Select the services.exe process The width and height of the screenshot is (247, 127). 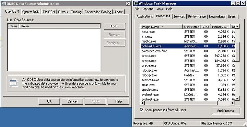click(x=188, y=80)
